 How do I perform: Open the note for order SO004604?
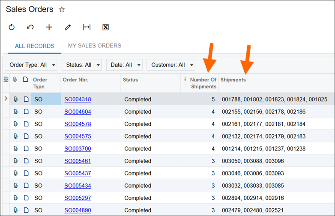(26, 112)
